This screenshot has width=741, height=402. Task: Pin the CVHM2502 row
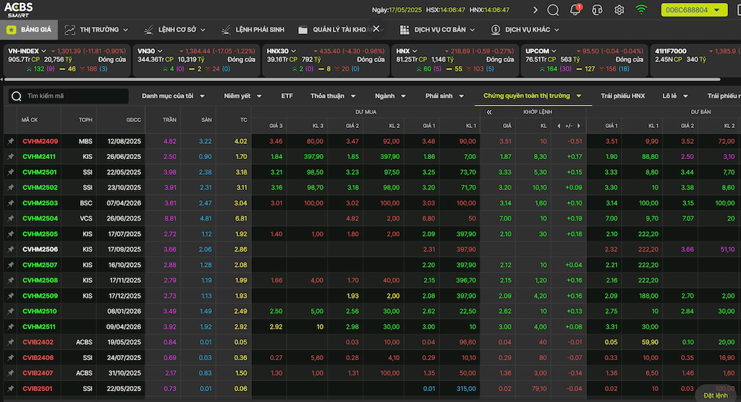tap(10, 187)
